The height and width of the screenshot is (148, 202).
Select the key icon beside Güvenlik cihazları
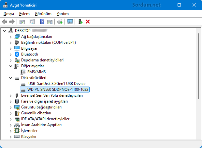[x=17, y=113]
